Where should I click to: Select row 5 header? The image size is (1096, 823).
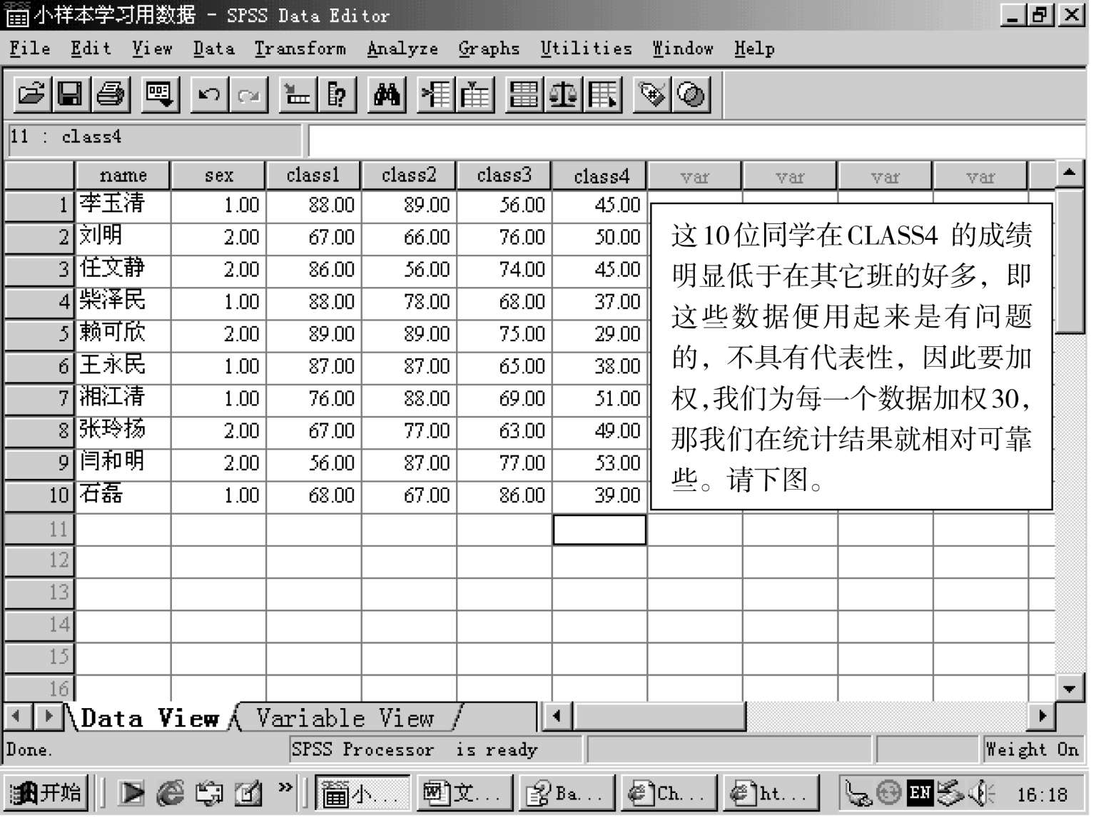(39, 334)
